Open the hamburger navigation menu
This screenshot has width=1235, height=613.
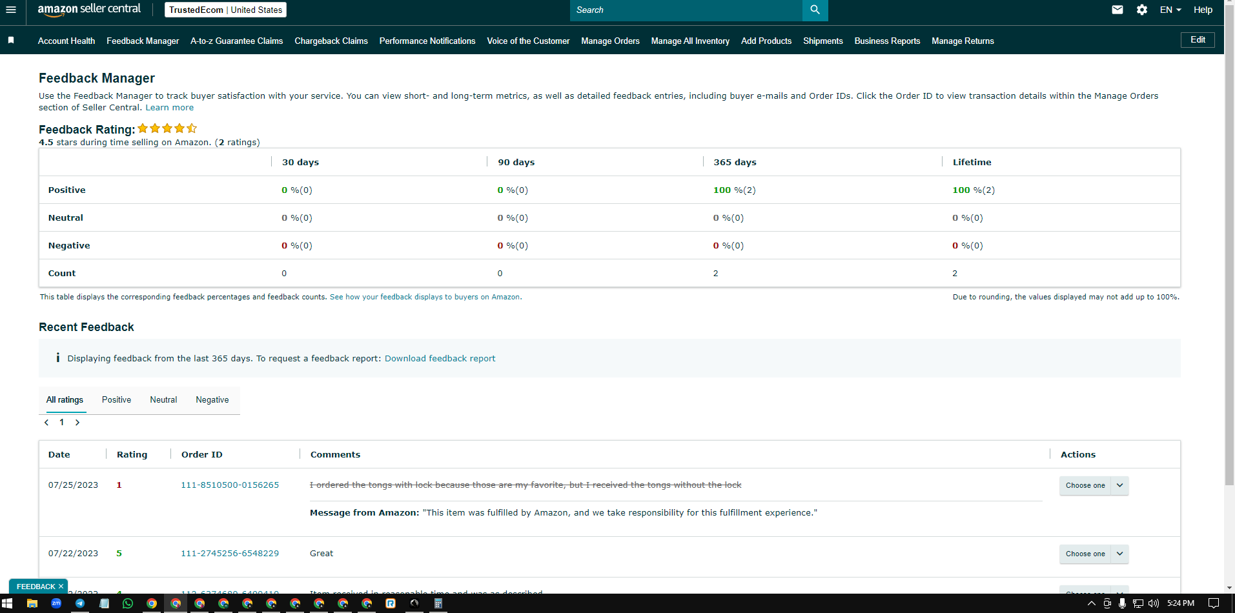(10, 10)
